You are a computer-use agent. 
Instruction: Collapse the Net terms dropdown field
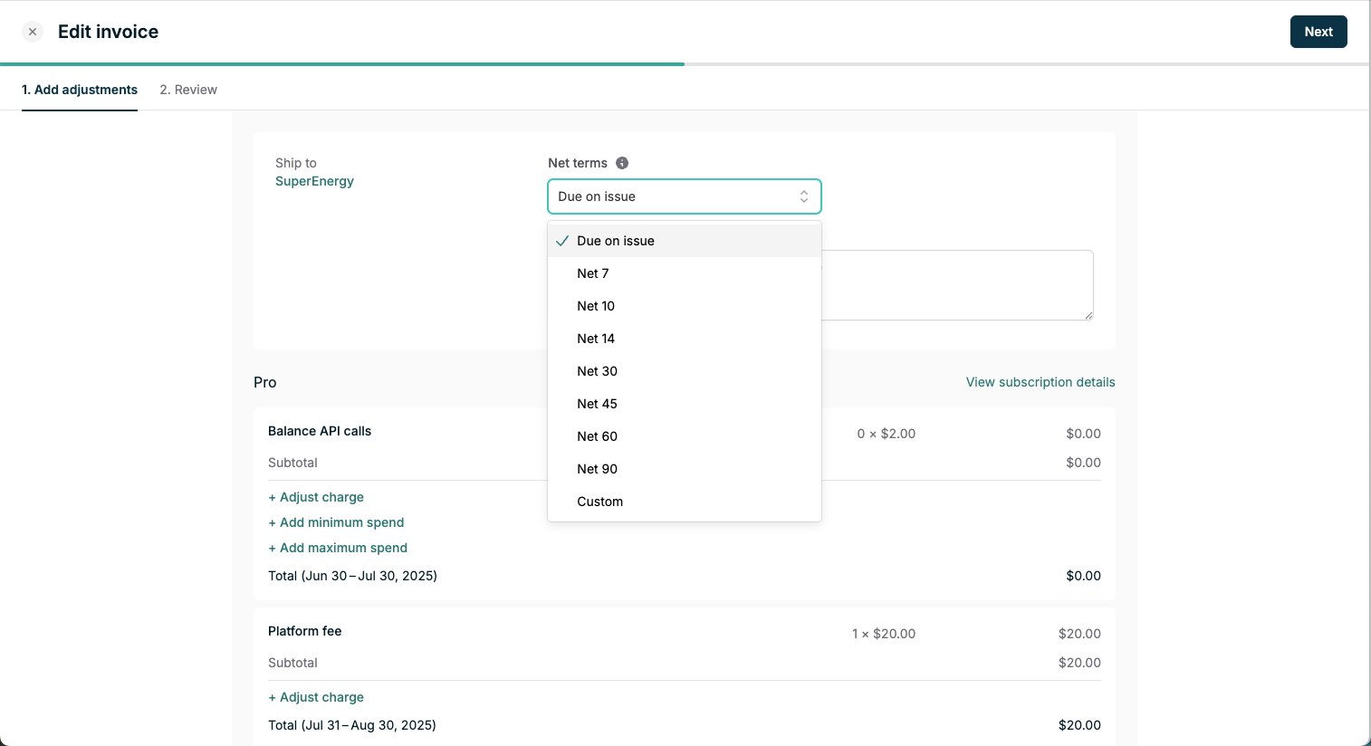pos(685,196)
